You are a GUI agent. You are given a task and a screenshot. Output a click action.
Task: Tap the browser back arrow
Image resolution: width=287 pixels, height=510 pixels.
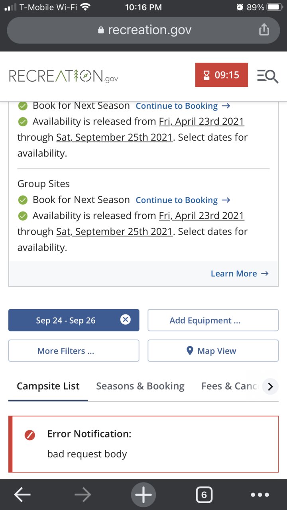click(x=22, y=495)
